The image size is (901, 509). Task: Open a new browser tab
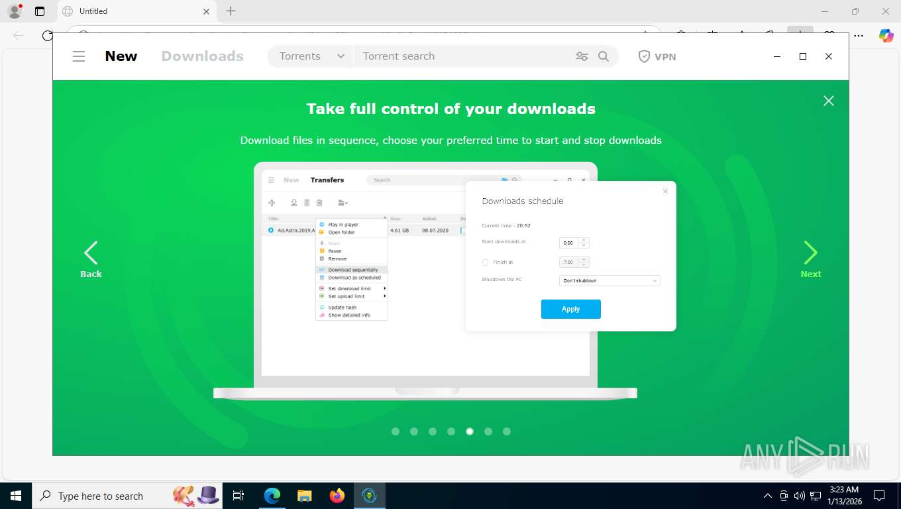click(231, 11)
